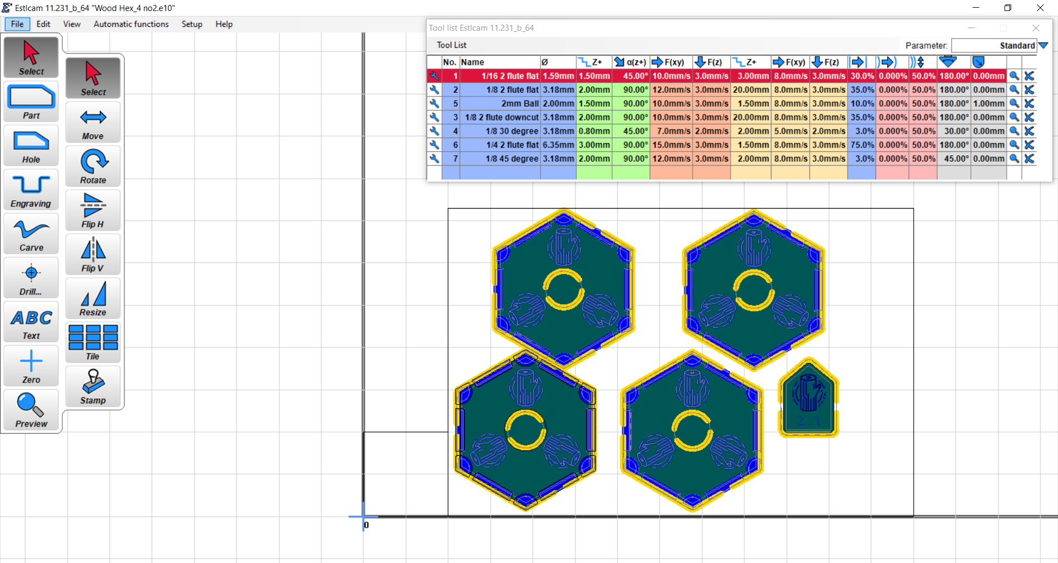Screen dimensions: 1058x563
Task: Pick the Rotate tool
Action: [x=93, y=166]
